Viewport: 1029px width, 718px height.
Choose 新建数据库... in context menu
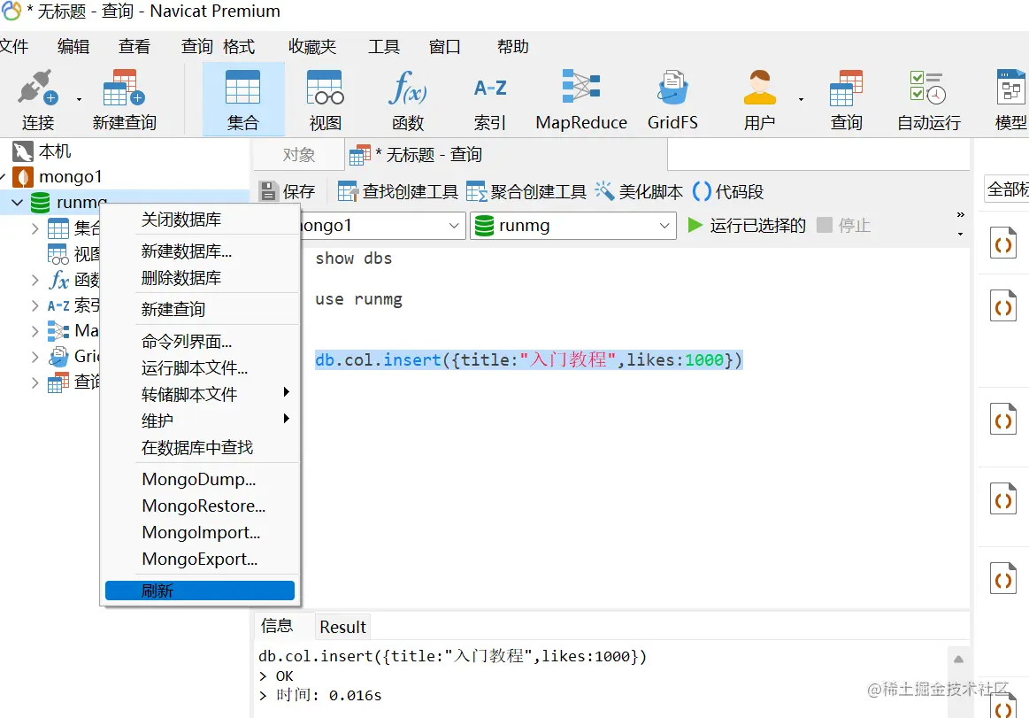(x=201, y=251)
